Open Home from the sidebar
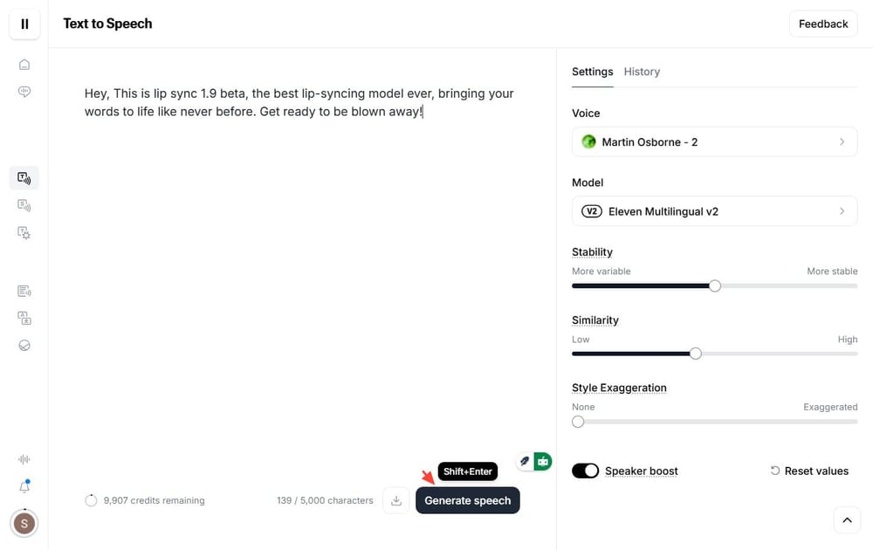This screenshot has height=550, width=873. click(24, 64)
